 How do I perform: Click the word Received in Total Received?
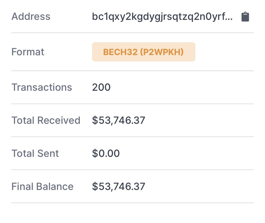point(59,120)
